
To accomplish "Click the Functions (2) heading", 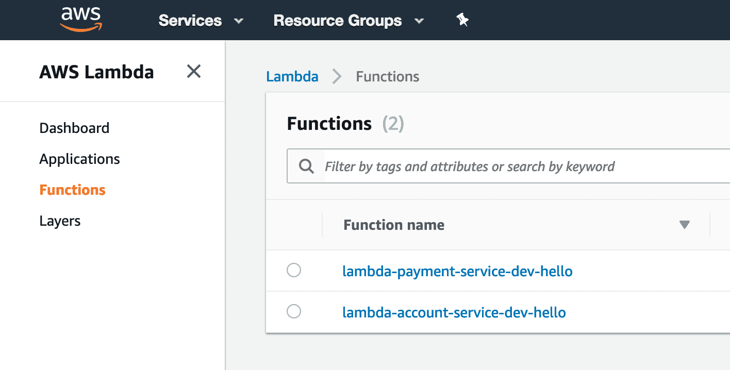I will click(345, 124).
